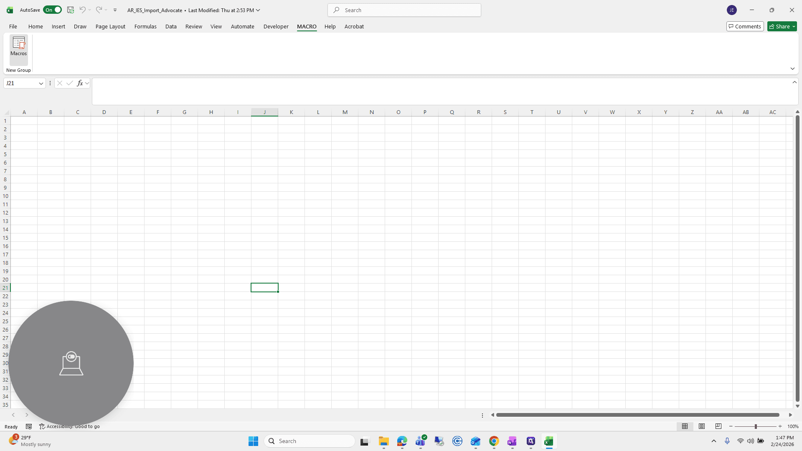Image resolution: width=802 pixels, height=451 pixels.
Task: Click the zoom in plus icon
Action: (x=780, y=426)
